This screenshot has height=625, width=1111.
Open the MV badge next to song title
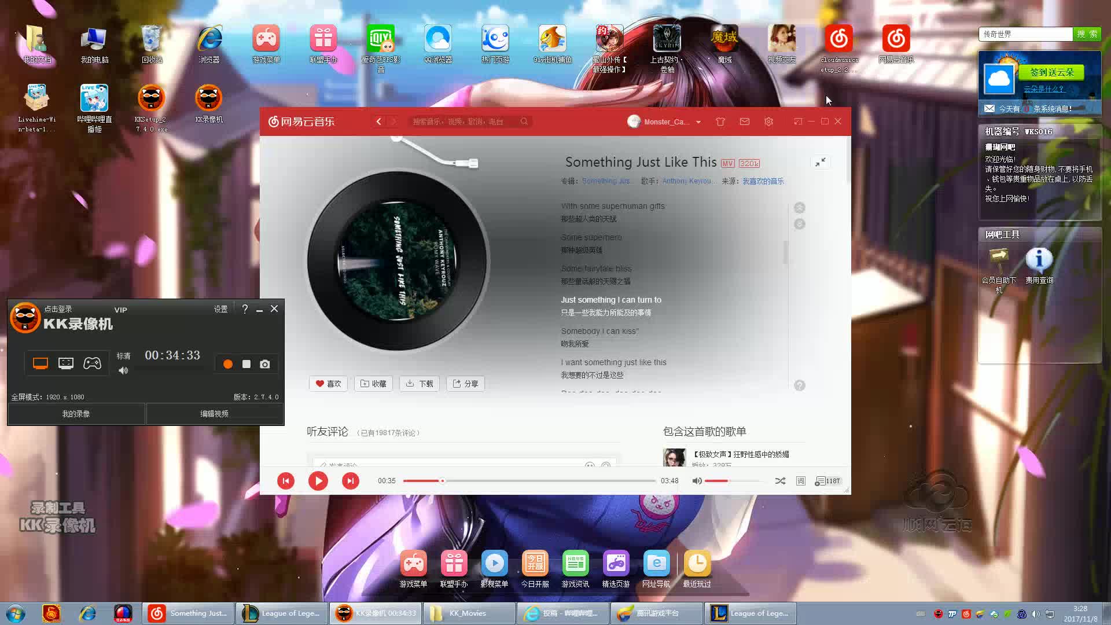(x=727, y=164)
